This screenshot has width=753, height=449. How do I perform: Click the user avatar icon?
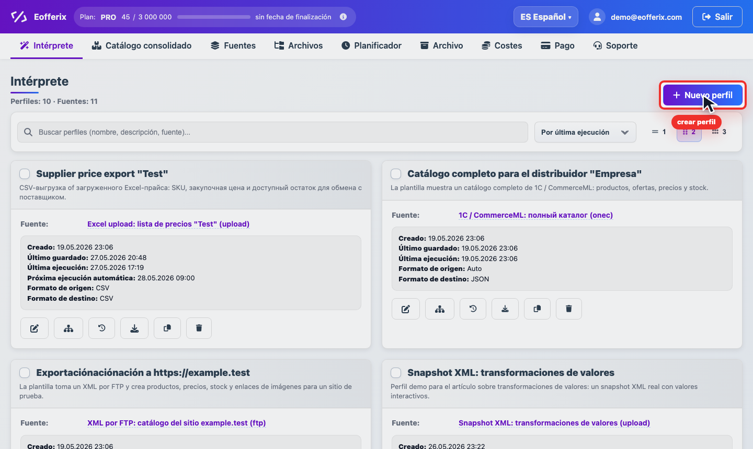597,17
